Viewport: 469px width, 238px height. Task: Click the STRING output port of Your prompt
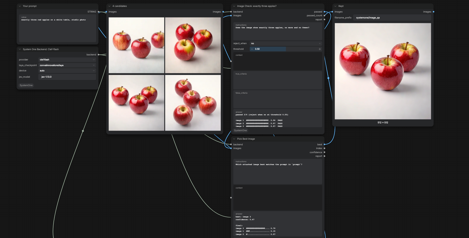click(99, 12)
